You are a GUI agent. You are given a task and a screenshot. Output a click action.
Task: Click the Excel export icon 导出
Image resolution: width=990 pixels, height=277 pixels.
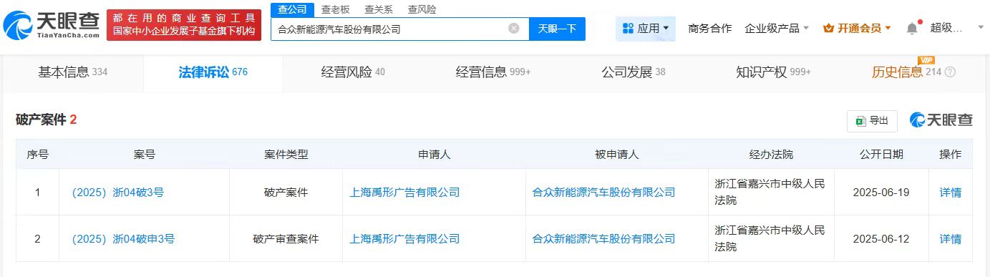point(861,121)
